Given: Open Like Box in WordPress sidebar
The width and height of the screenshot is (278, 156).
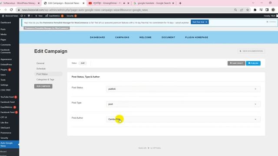Looking at the screenshot, I should [x=4, y=123].
